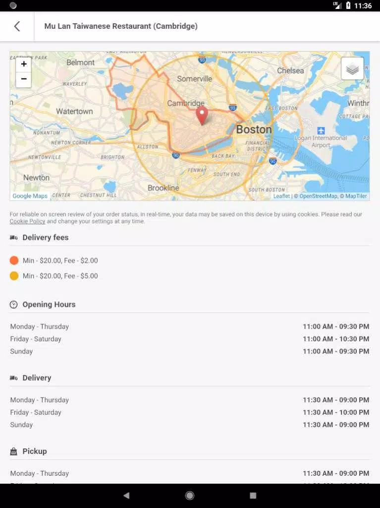Tap Android recent apps square button
The width and height of the screenshot is (380, 508).
(253, 496)
